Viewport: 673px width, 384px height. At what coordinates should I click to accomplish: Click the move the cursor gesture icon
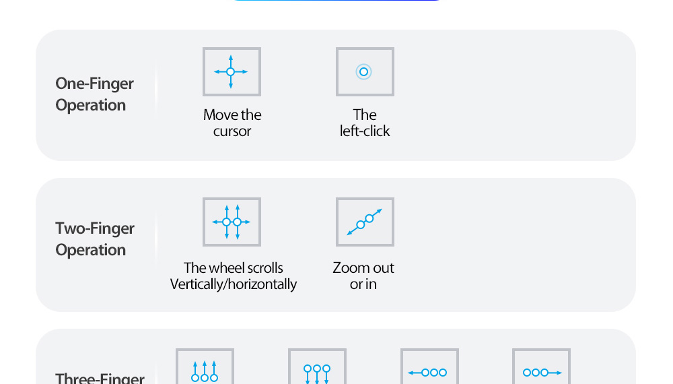[x=232, y=71]
